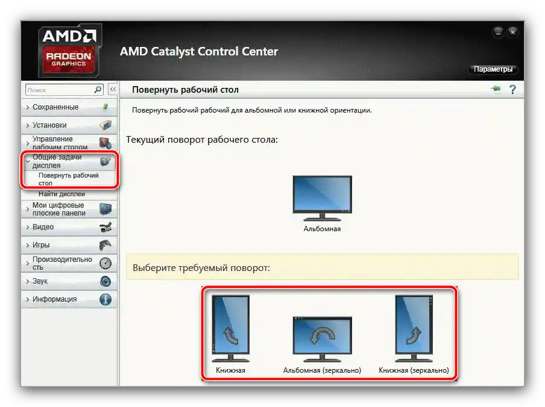The height and width of the screenshot is (407, 545).
Task: Collapse the sidebar with double-chevron button
Action: point(113,90)
